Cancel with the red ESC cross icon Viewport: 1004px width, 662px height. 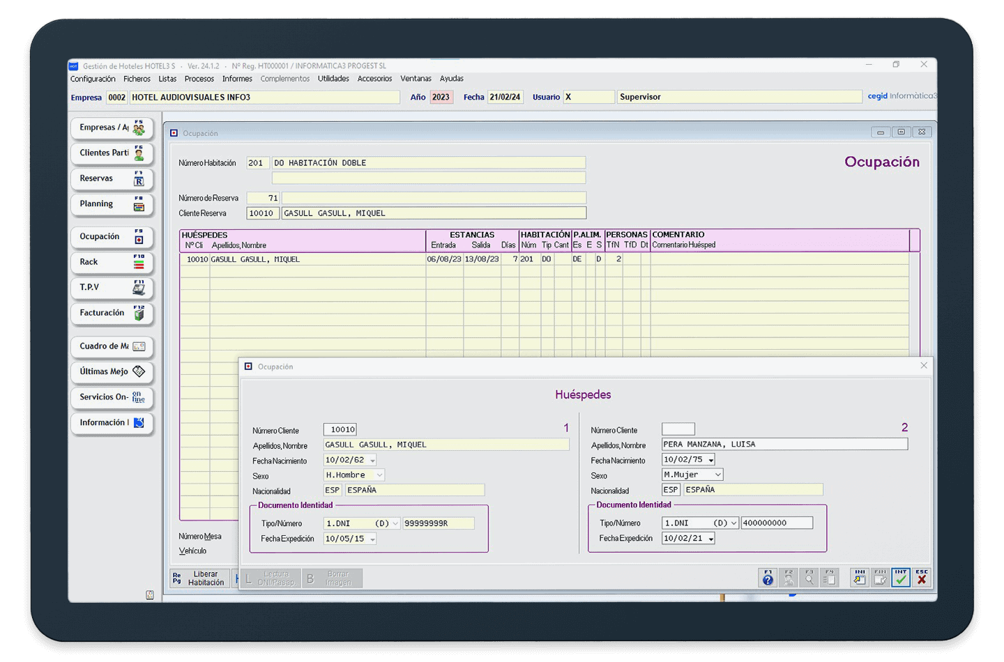922,578
